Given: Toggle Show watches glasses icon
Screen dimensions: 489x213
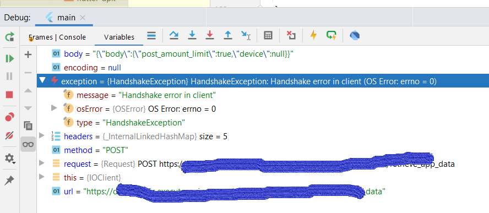Looking at the screenshot, I should click(28, 144).
